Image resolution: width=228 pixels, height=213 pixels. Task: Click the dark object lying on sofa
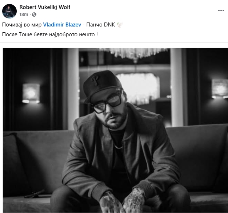pyautogui.click(x=35, y=194)
